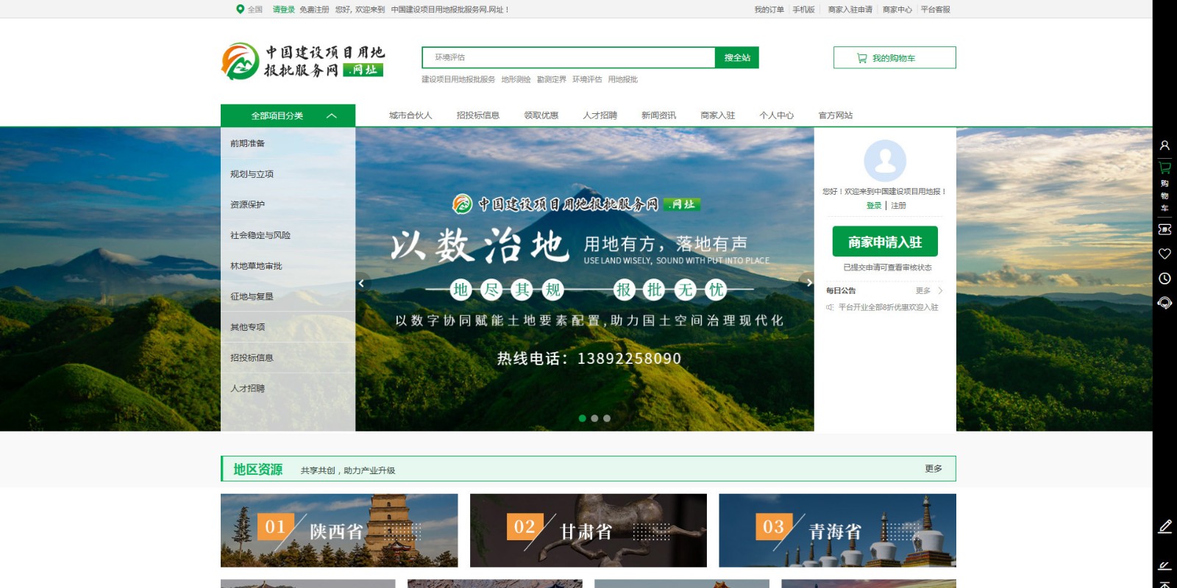The image size is (1177, 588).
Task: Click 请登录 link in top bar
Action: [283, 10]
